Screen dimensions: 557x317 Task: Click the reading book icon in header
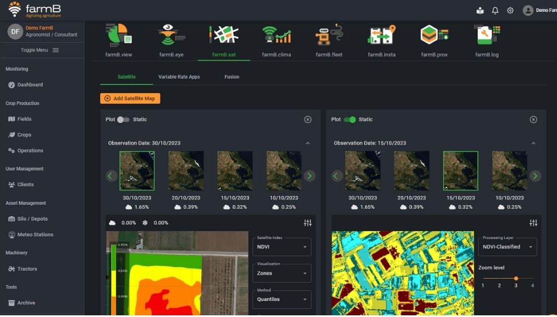tap(480, 10)
